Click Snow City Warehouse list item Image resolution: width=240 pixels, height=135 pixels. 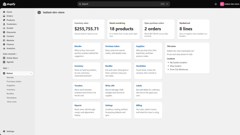pyautogui.click(x=179, y=70)
